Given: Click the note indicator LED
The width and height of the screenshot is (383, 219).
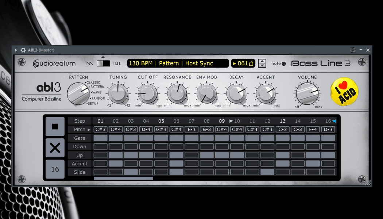Looking at the screenshot, I should click(x=283, y=64).
